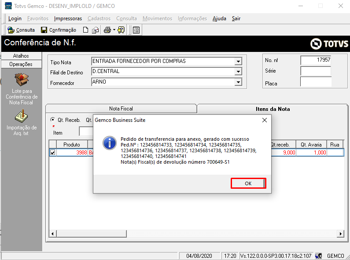The height and width of the screenshot is (260, 350).
Task: Close the Gemco Business Suite dialog
Action: pos(265,120)
